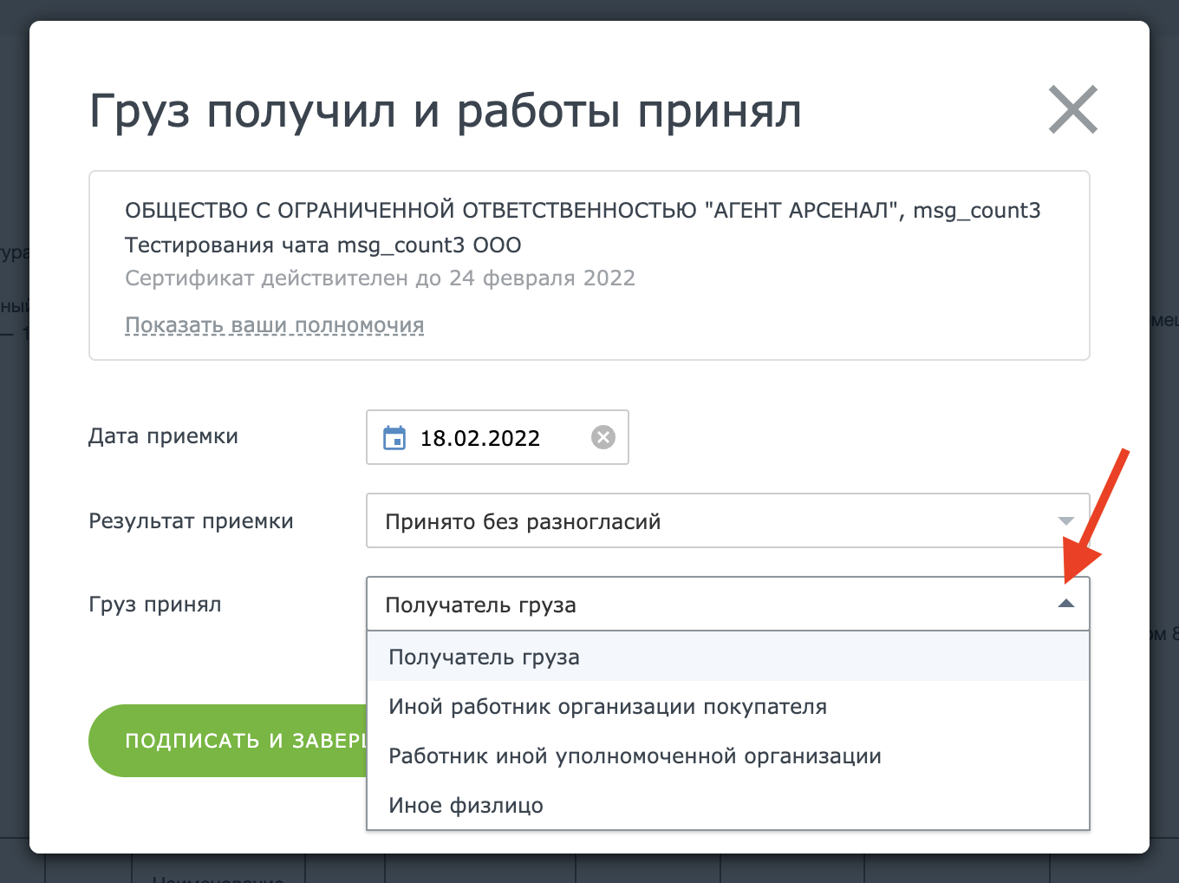Select 'Получатель груза' in the dropdown list
Viewport: 1179px width, 883px height.
[728, 657]
